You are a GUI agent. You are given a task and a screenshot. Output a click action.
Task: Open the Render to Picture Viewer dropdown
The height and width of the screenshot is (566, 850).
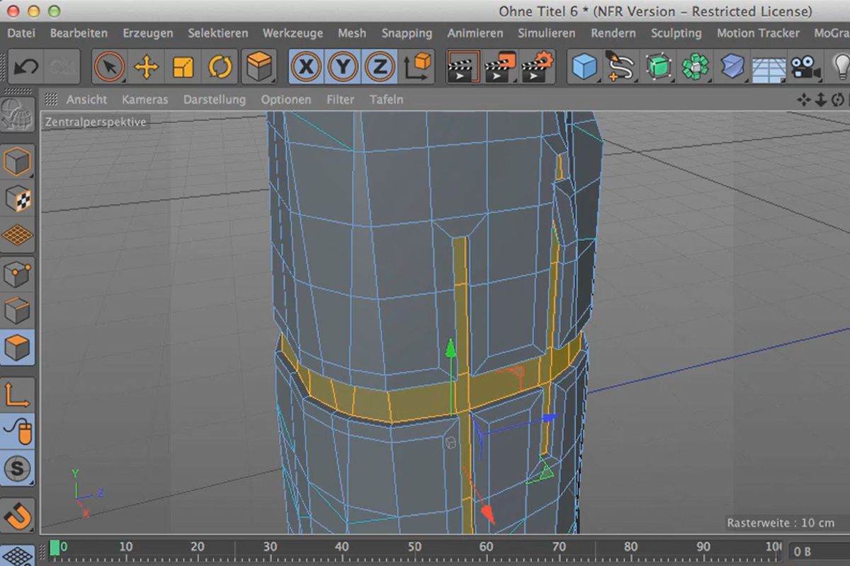point(500,67)
